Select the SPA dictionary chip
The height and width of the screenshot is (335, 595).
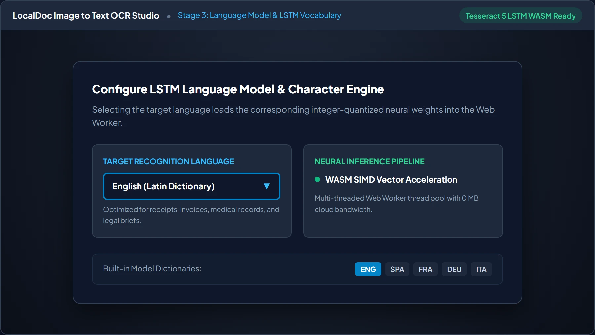coord(397,269)
